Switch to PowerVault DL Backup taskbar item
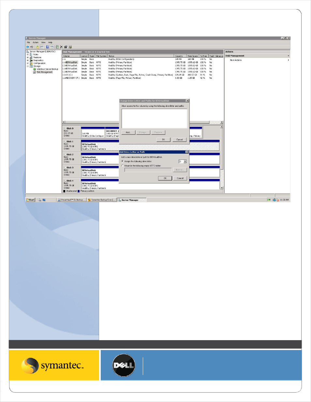The width and height of the screenshot is (311, 402). pyautogui.click(x=72, y=200)
